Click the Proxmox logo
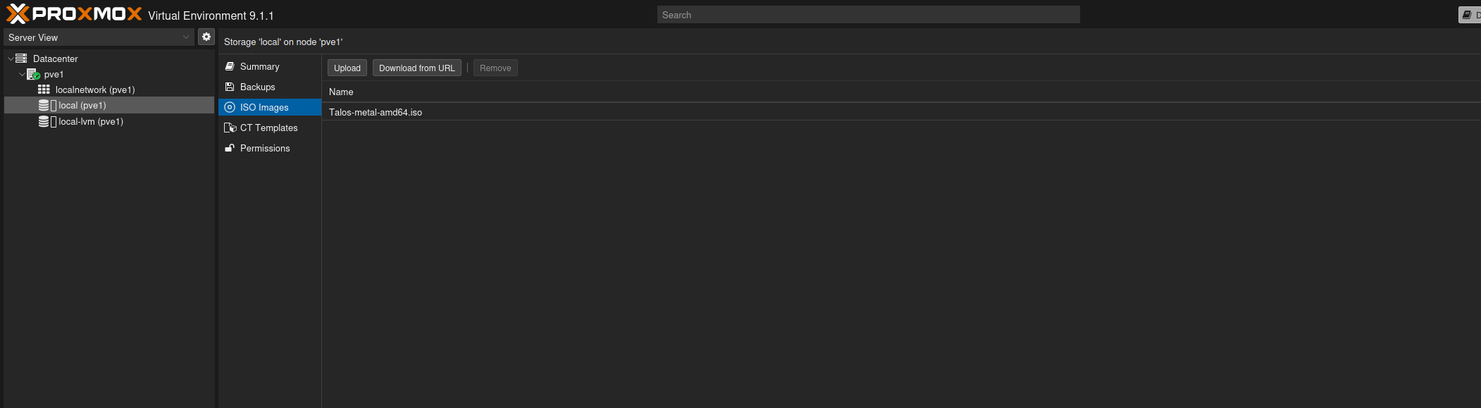Viewport: 1481px width, 408px height. tap(74, 14)
